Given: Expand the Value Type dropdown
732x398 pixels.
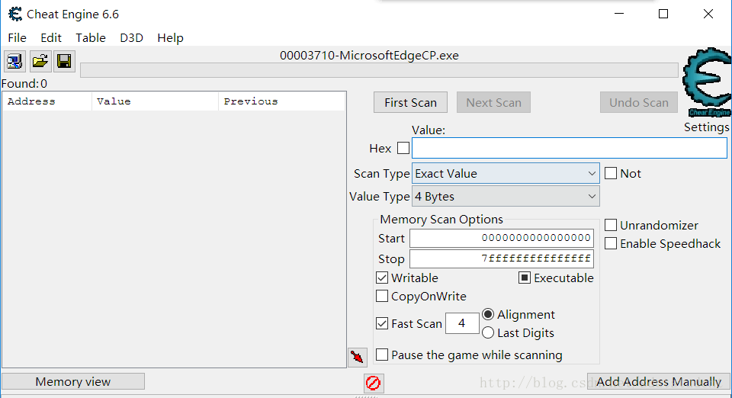Looking at the screenshot, I should (x=506, y=197).
